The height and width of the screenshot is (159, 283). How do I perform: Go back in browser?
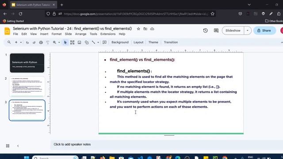(x=5, y=14)
